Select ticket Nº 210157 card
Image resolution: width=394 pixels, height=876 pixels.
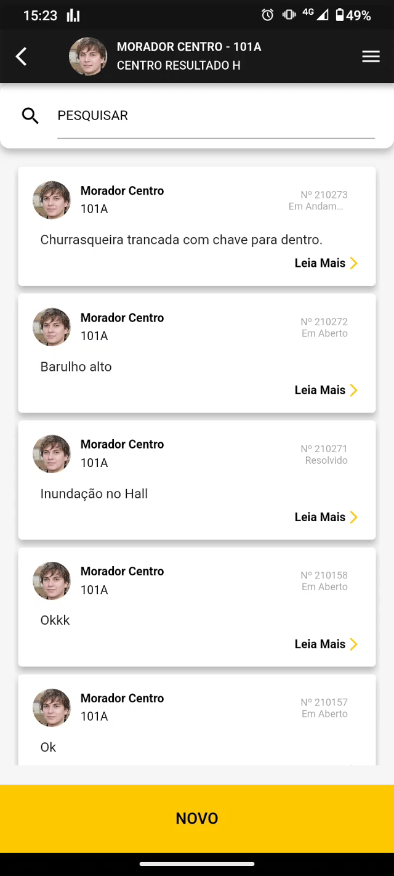coord(197,721)
